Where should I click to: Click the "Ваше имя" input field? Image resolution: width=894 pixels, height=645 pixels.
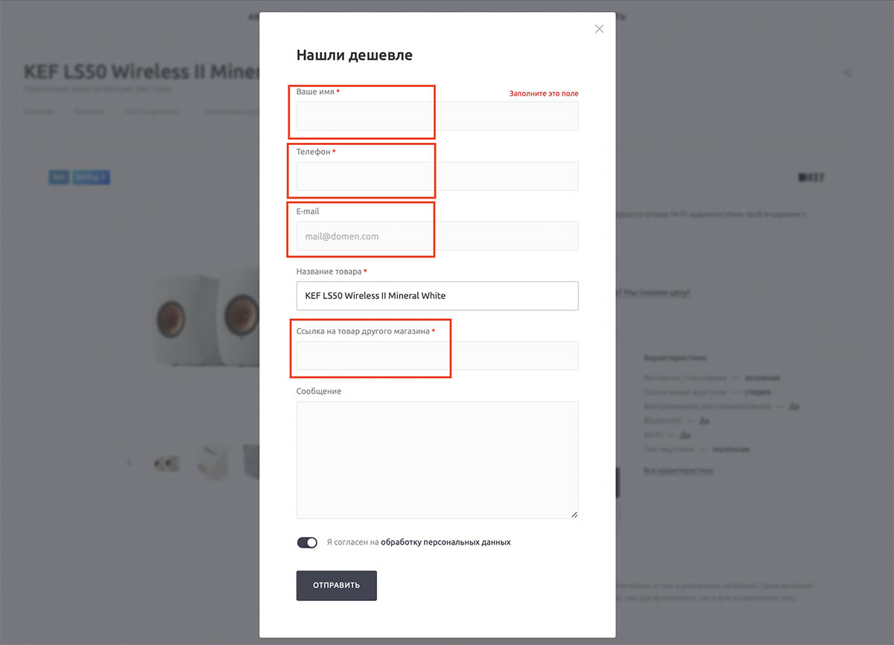pyautogui.click(x=437, y=116)
